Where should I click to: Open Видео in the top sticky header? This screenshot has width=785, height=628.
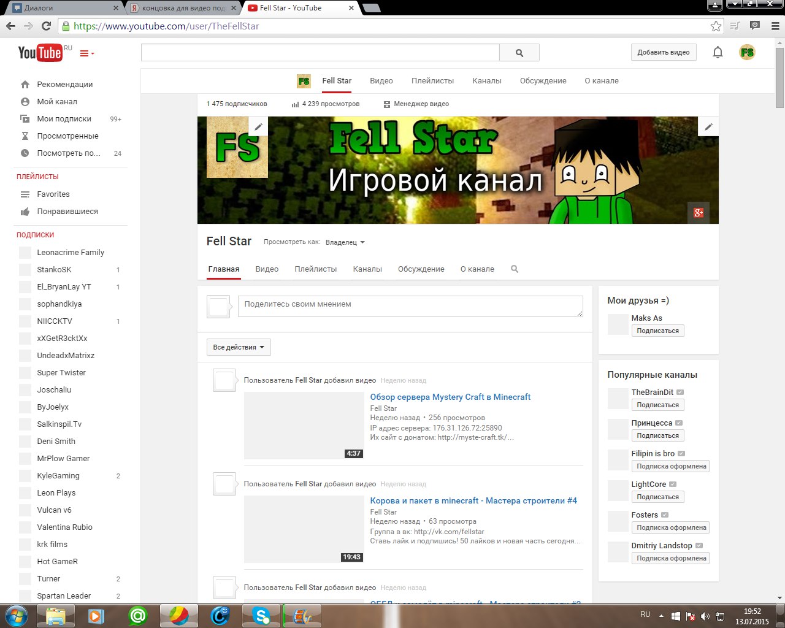click(381, 81)
